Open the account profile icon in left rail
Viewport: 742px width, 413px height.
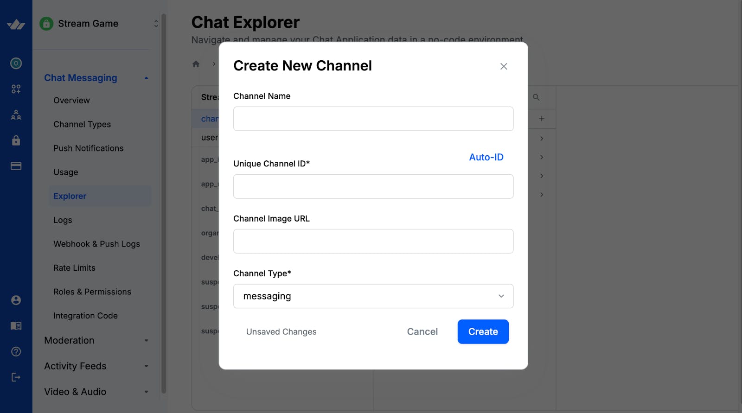(16, 300)
